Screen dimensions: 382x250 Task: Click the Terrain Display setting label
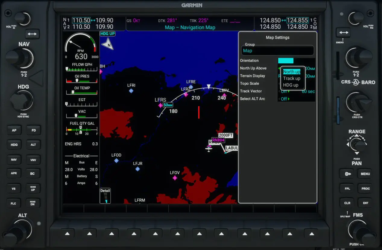(253, 76)
